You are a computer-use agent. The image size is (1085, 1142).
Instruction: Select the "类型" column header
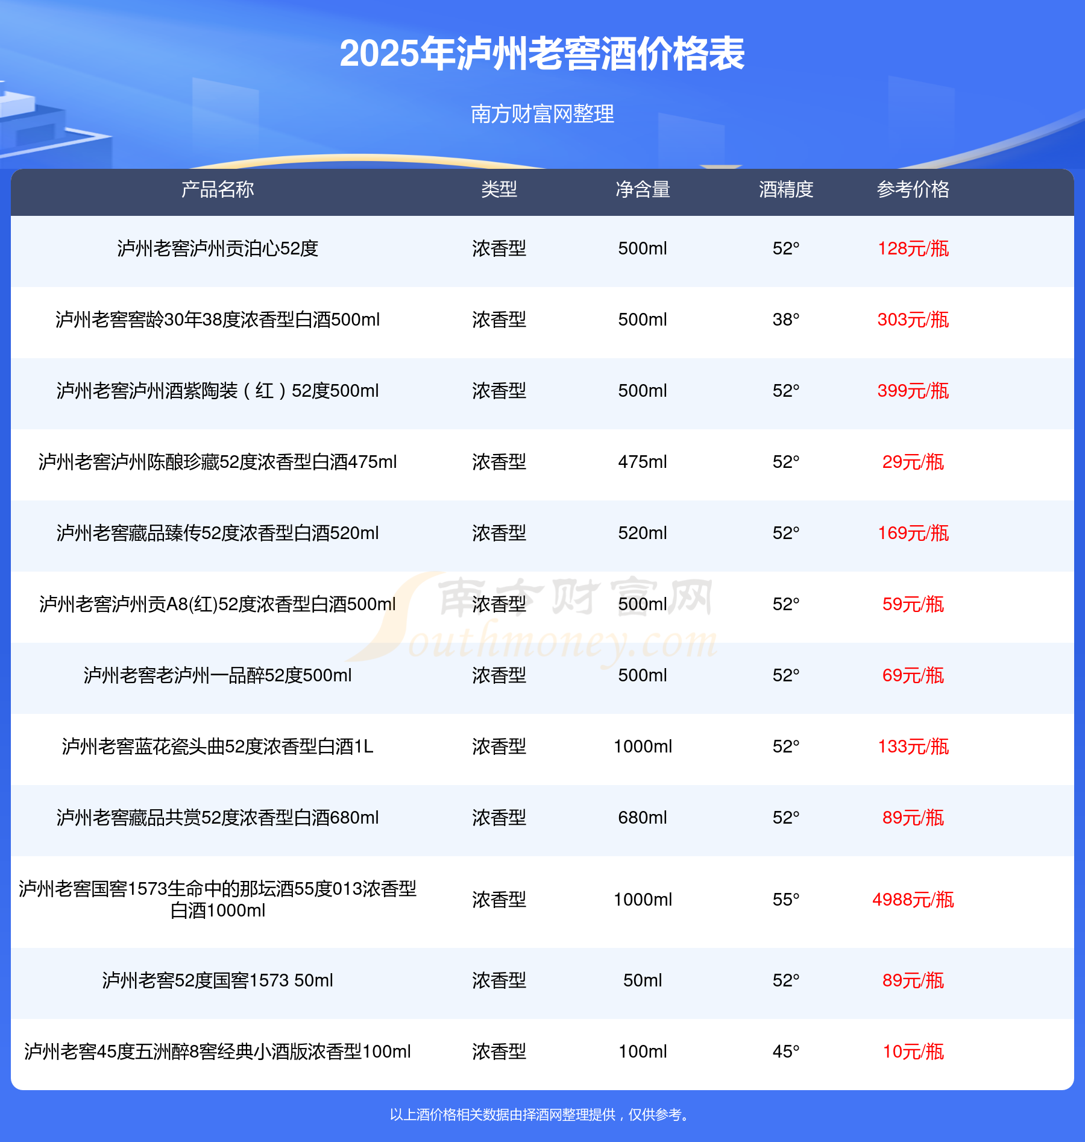click(499, 189)
